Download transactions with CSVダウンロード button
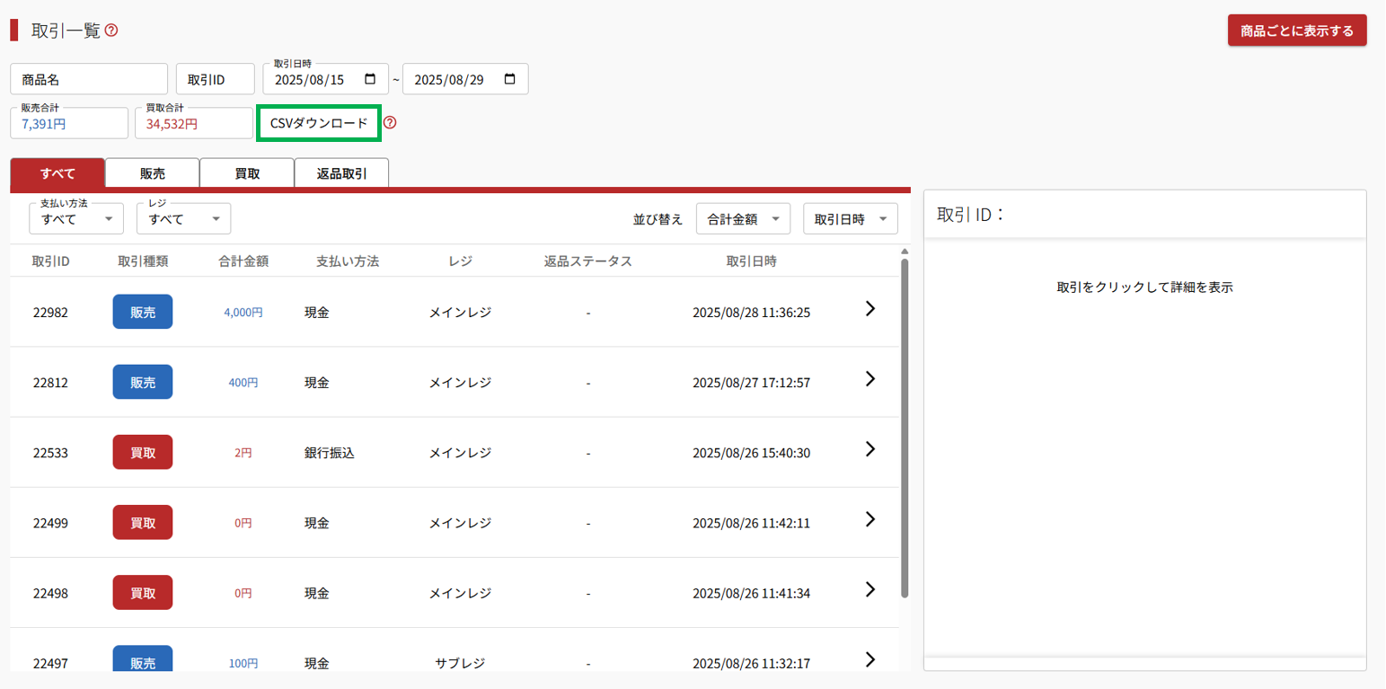1386x689 pixels. (319, 123)
